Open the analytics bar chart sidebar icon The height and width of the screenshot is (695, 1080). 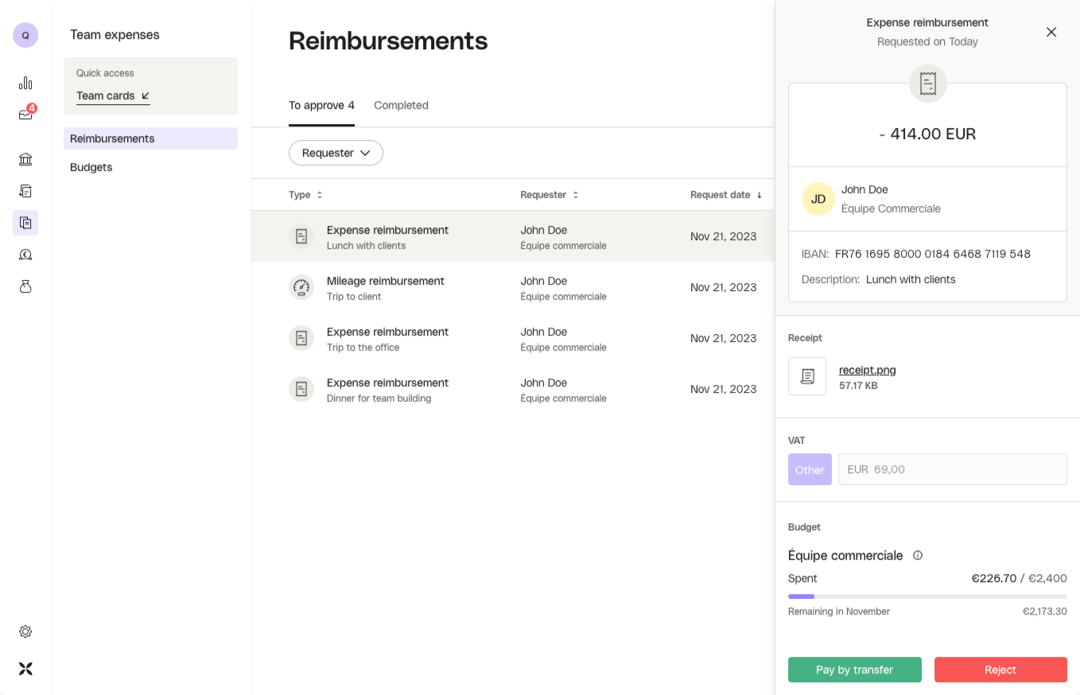25,83
